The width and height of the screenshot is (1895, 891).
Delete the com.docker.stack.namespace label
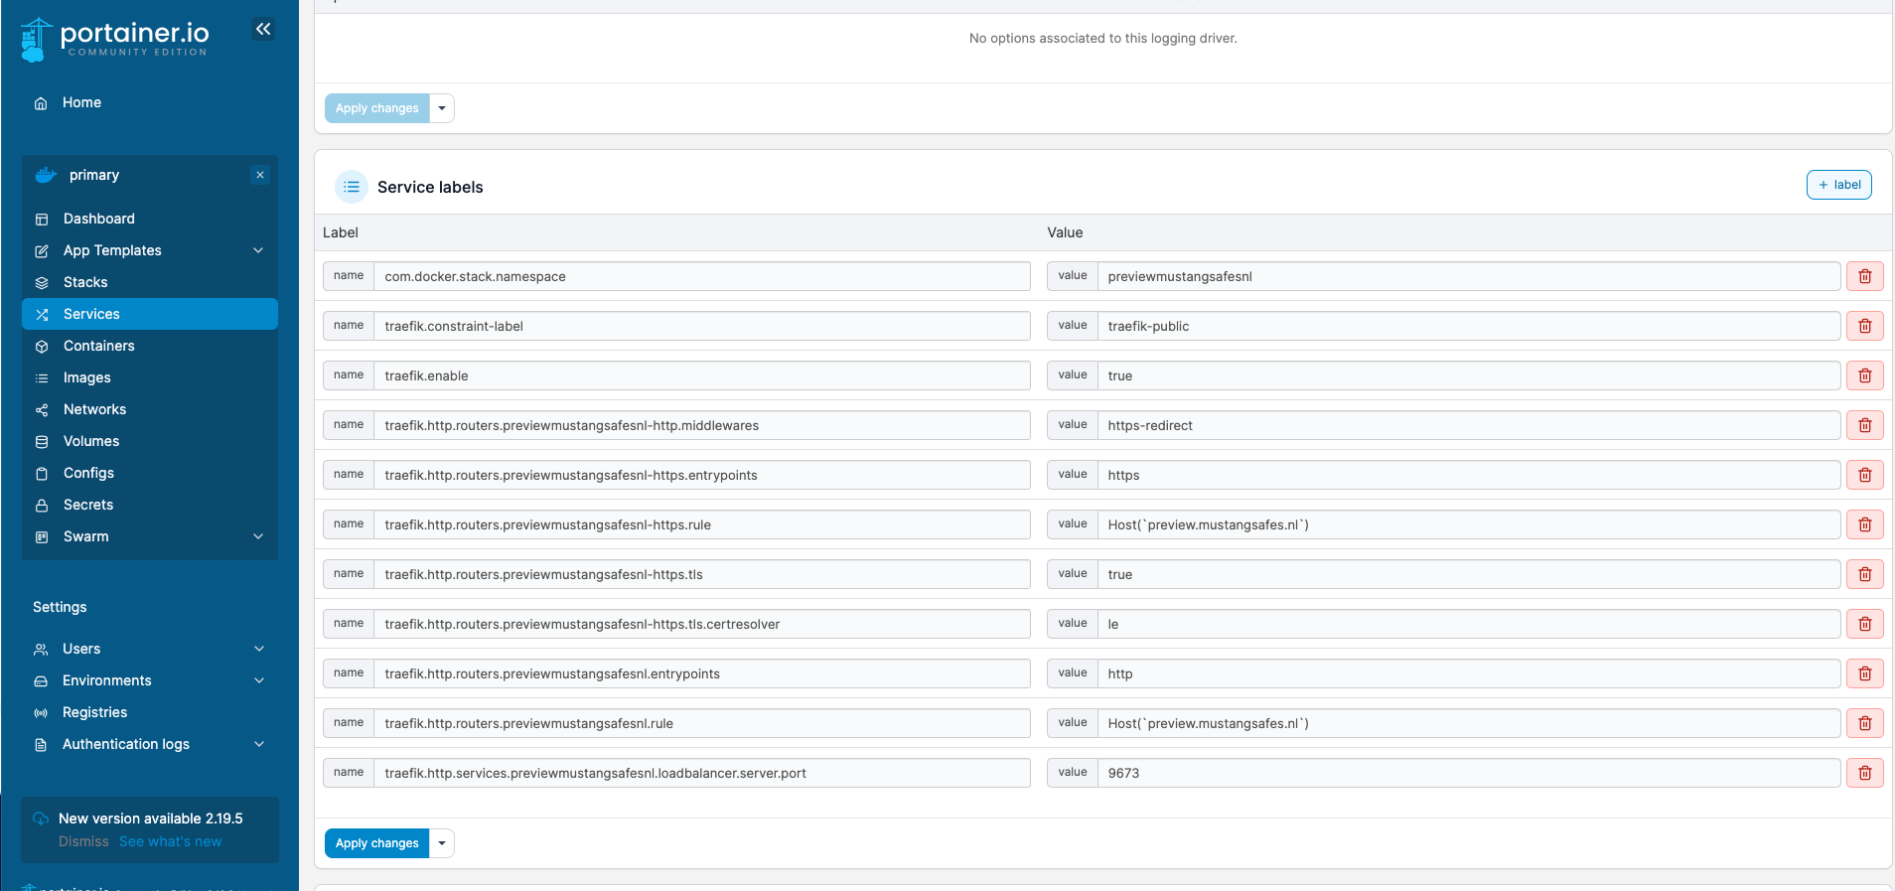point(1864,276)
